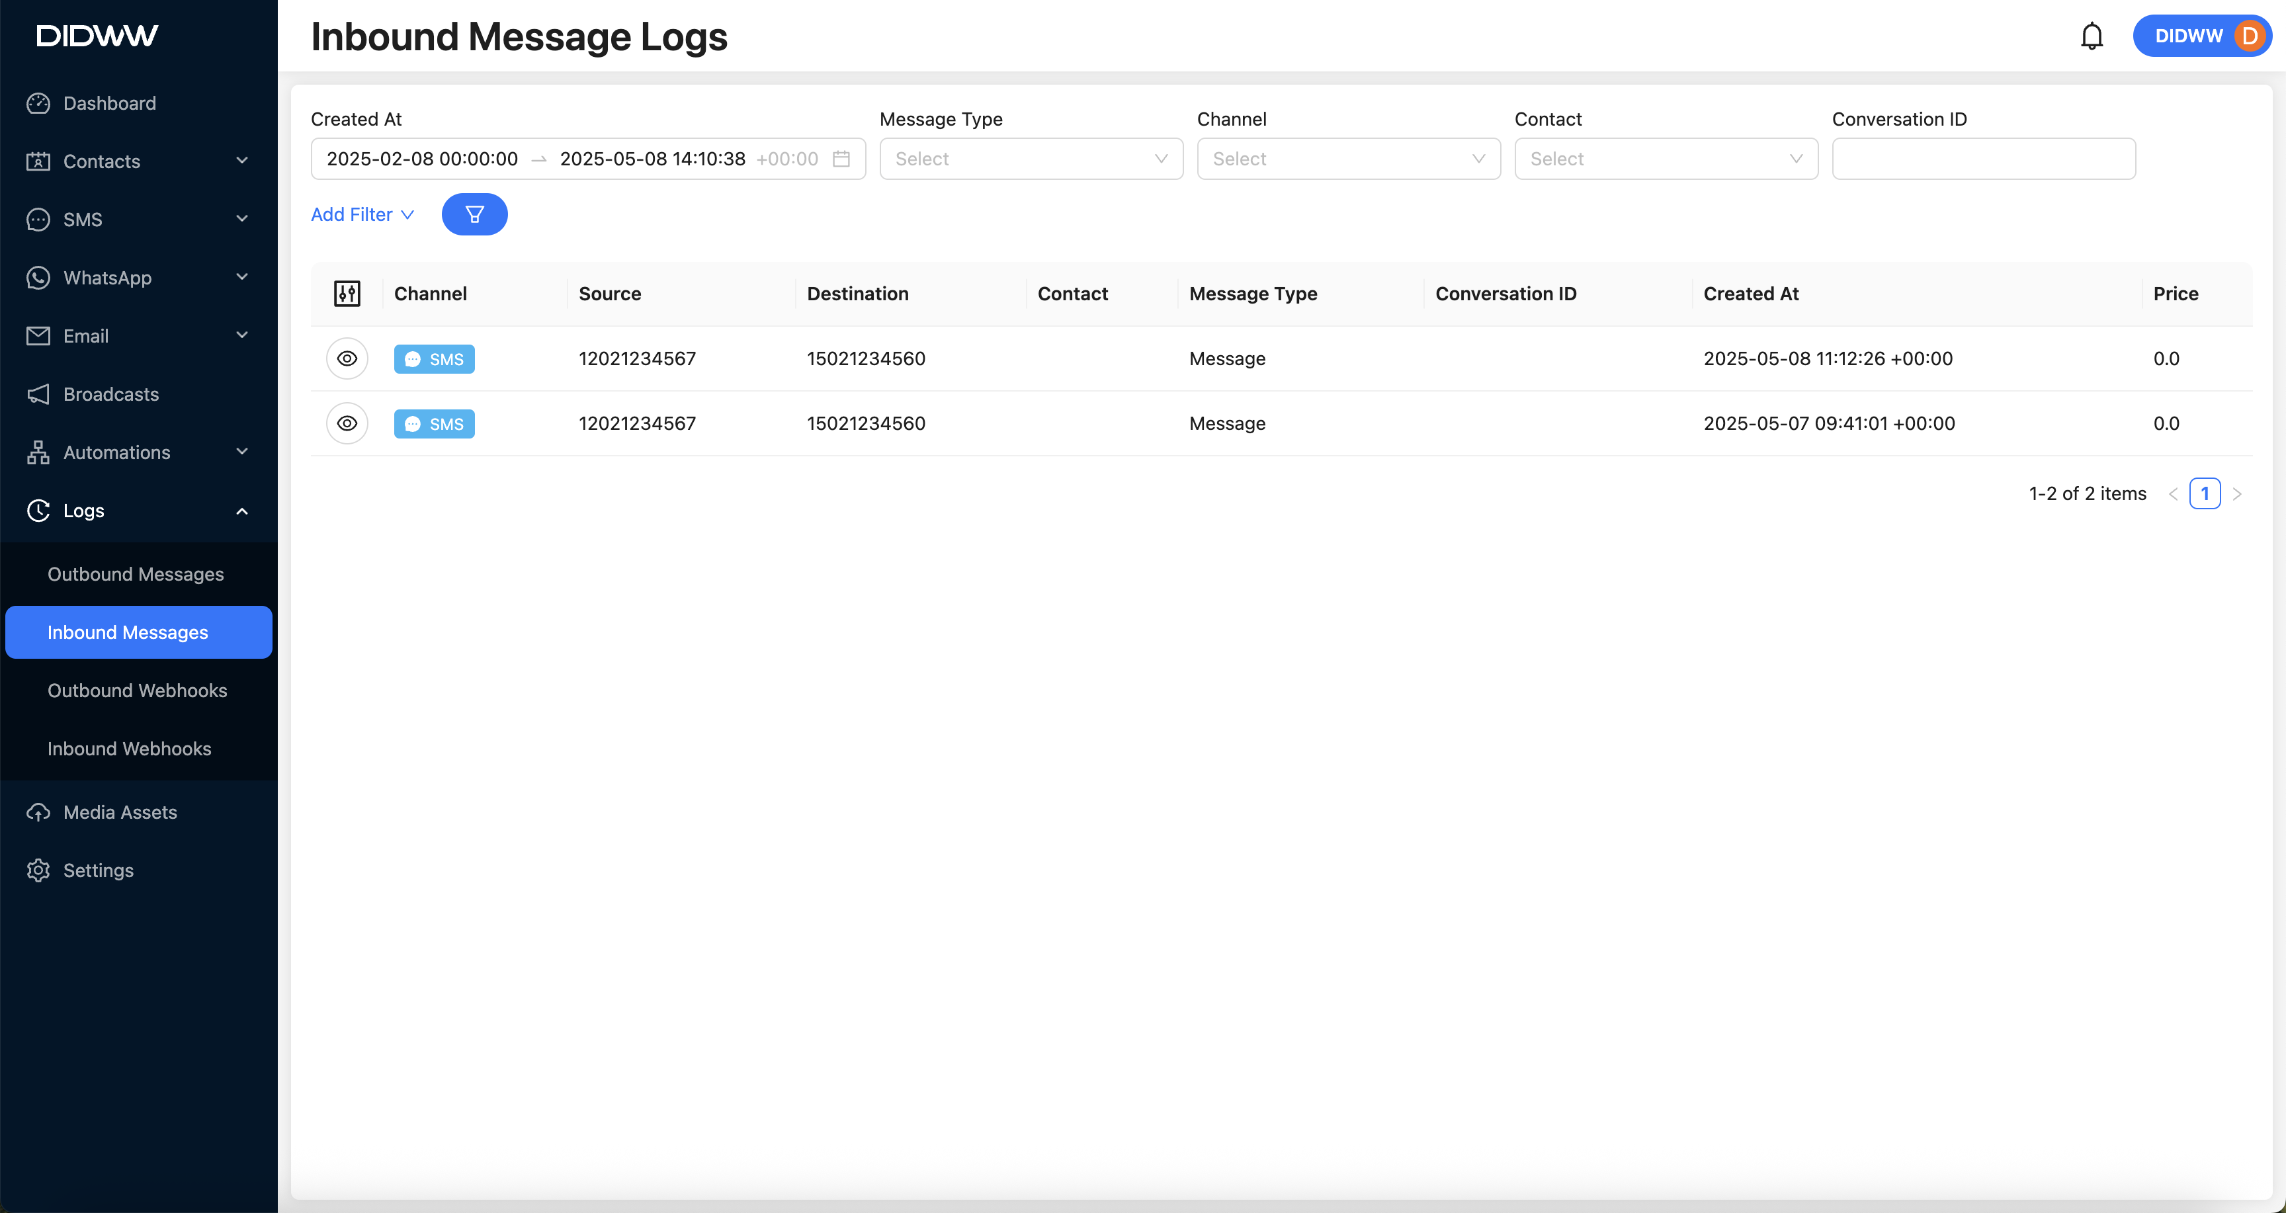This screenshot has height=1213, width=2286.
Task: Collapse the Logs section in the sidebar
Action: pos(241,511)
